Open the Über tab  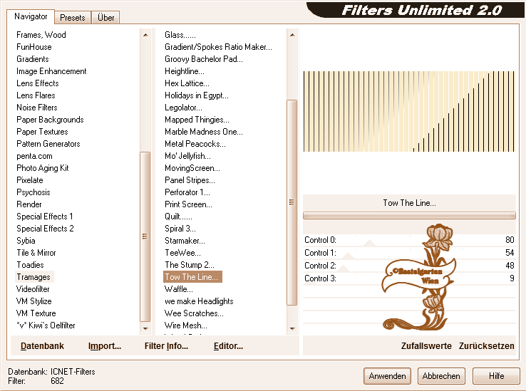pyautogui.click(x=105, y=17)
